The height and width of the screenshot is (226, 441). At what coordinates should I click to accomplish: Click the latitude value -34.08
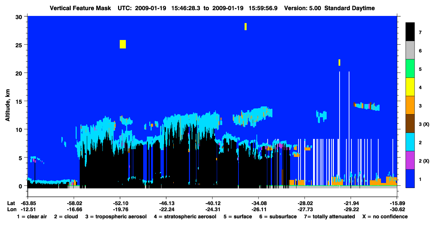click(258, 203)
